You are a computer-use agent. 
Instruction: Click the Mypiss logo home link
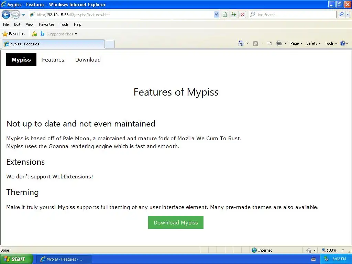point(21,59)
